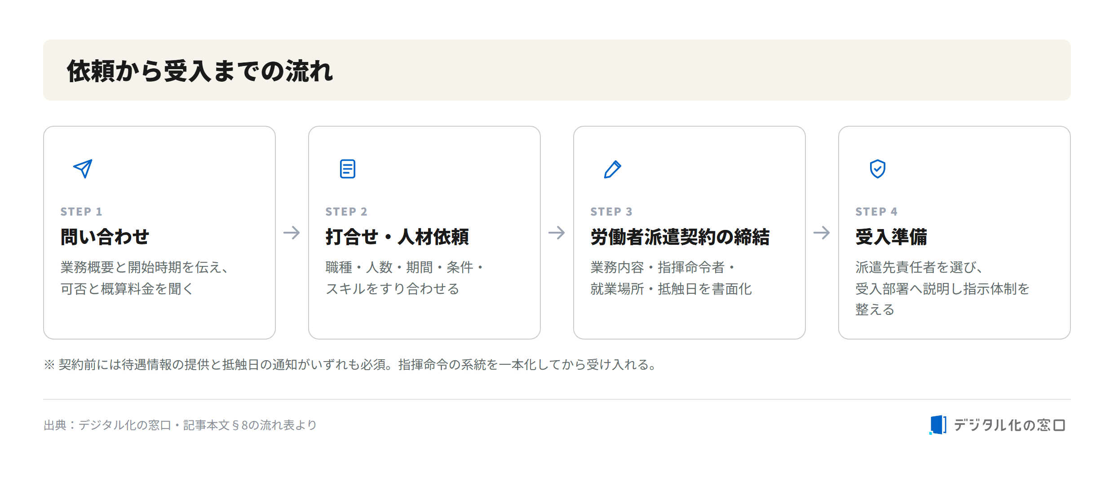
Task: Click the paper plane icon in Step 1
Action: click(x=83, y=169)
